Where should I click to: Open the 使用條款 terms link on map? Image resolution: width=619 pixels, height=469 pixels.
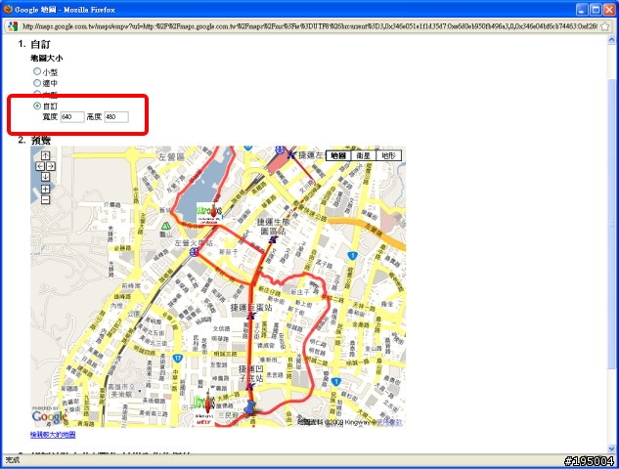point(389,422)
